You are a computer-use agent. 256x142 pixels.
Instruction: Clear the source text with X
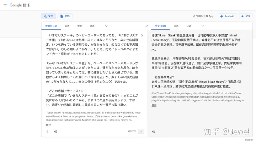[142, 35]
